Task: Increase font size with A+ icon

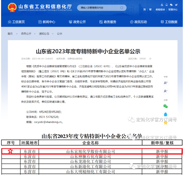Action: 166,83
